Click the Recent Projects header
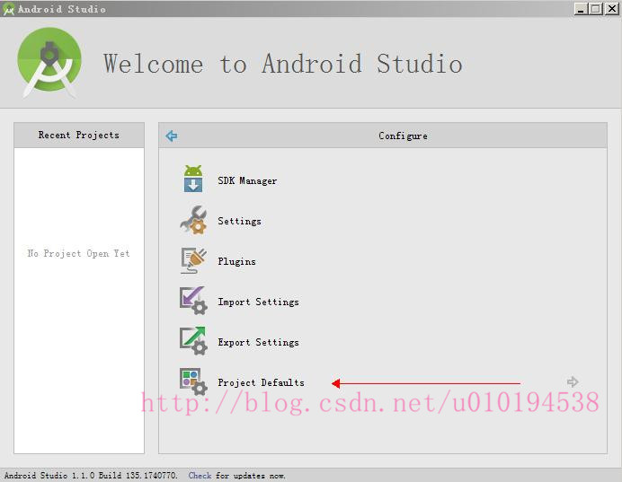Screen dimensions: 622x482 [x=79, y=135]
